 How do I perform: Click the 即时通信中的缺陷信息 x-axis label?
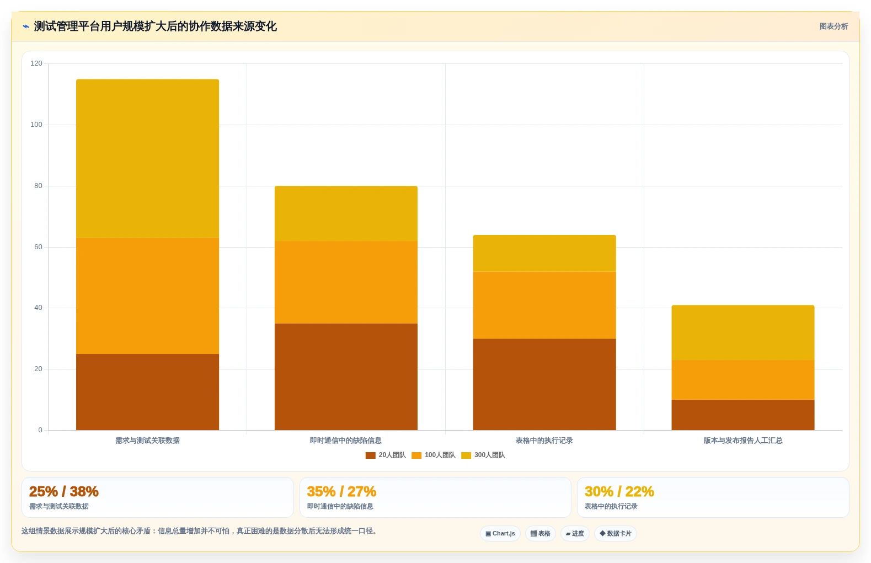(346, 441)
